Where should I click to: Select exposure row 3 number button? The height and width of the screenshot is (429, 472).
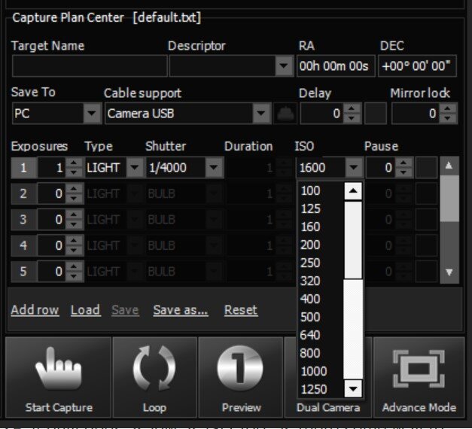[23, 219]
